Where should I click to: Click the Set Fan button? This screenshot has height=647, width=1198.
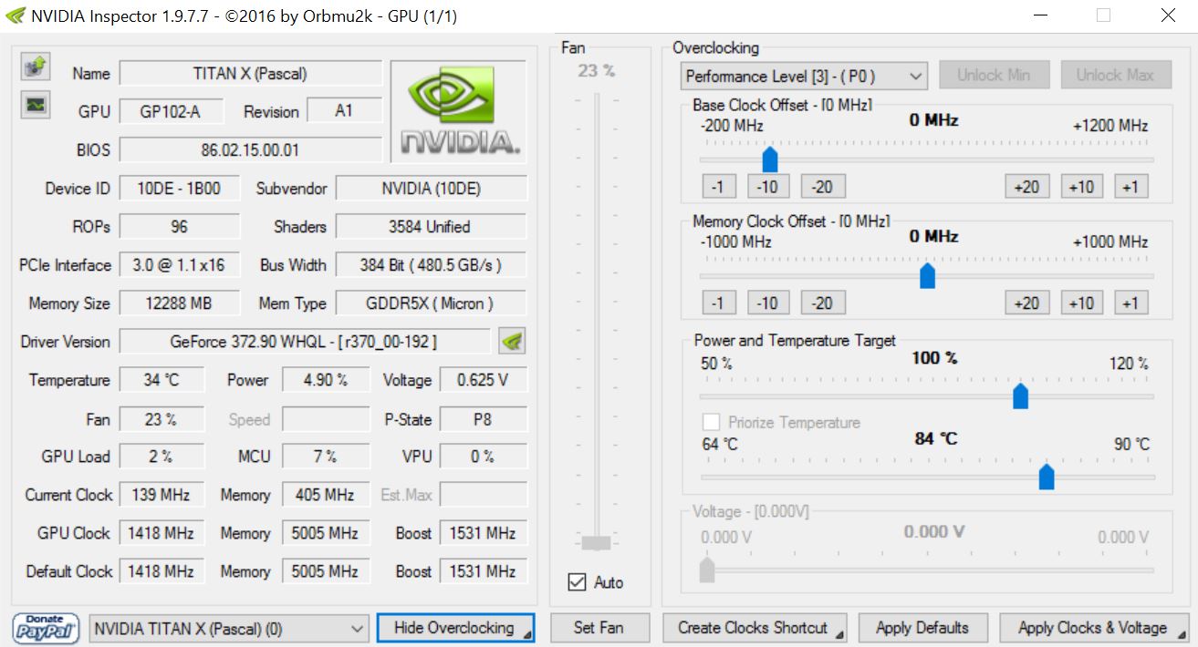coord(599,628)
